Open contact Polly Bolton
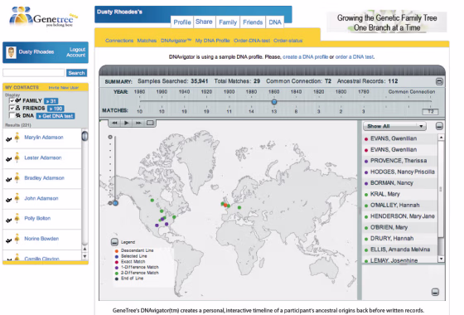 tap(37, 218)
